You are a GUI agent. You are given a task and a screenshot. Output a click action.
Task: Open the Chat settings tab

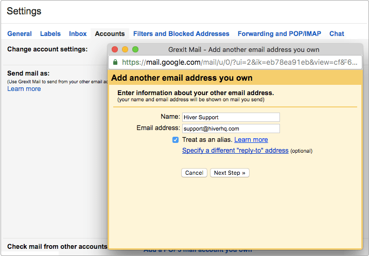point(337,33)
